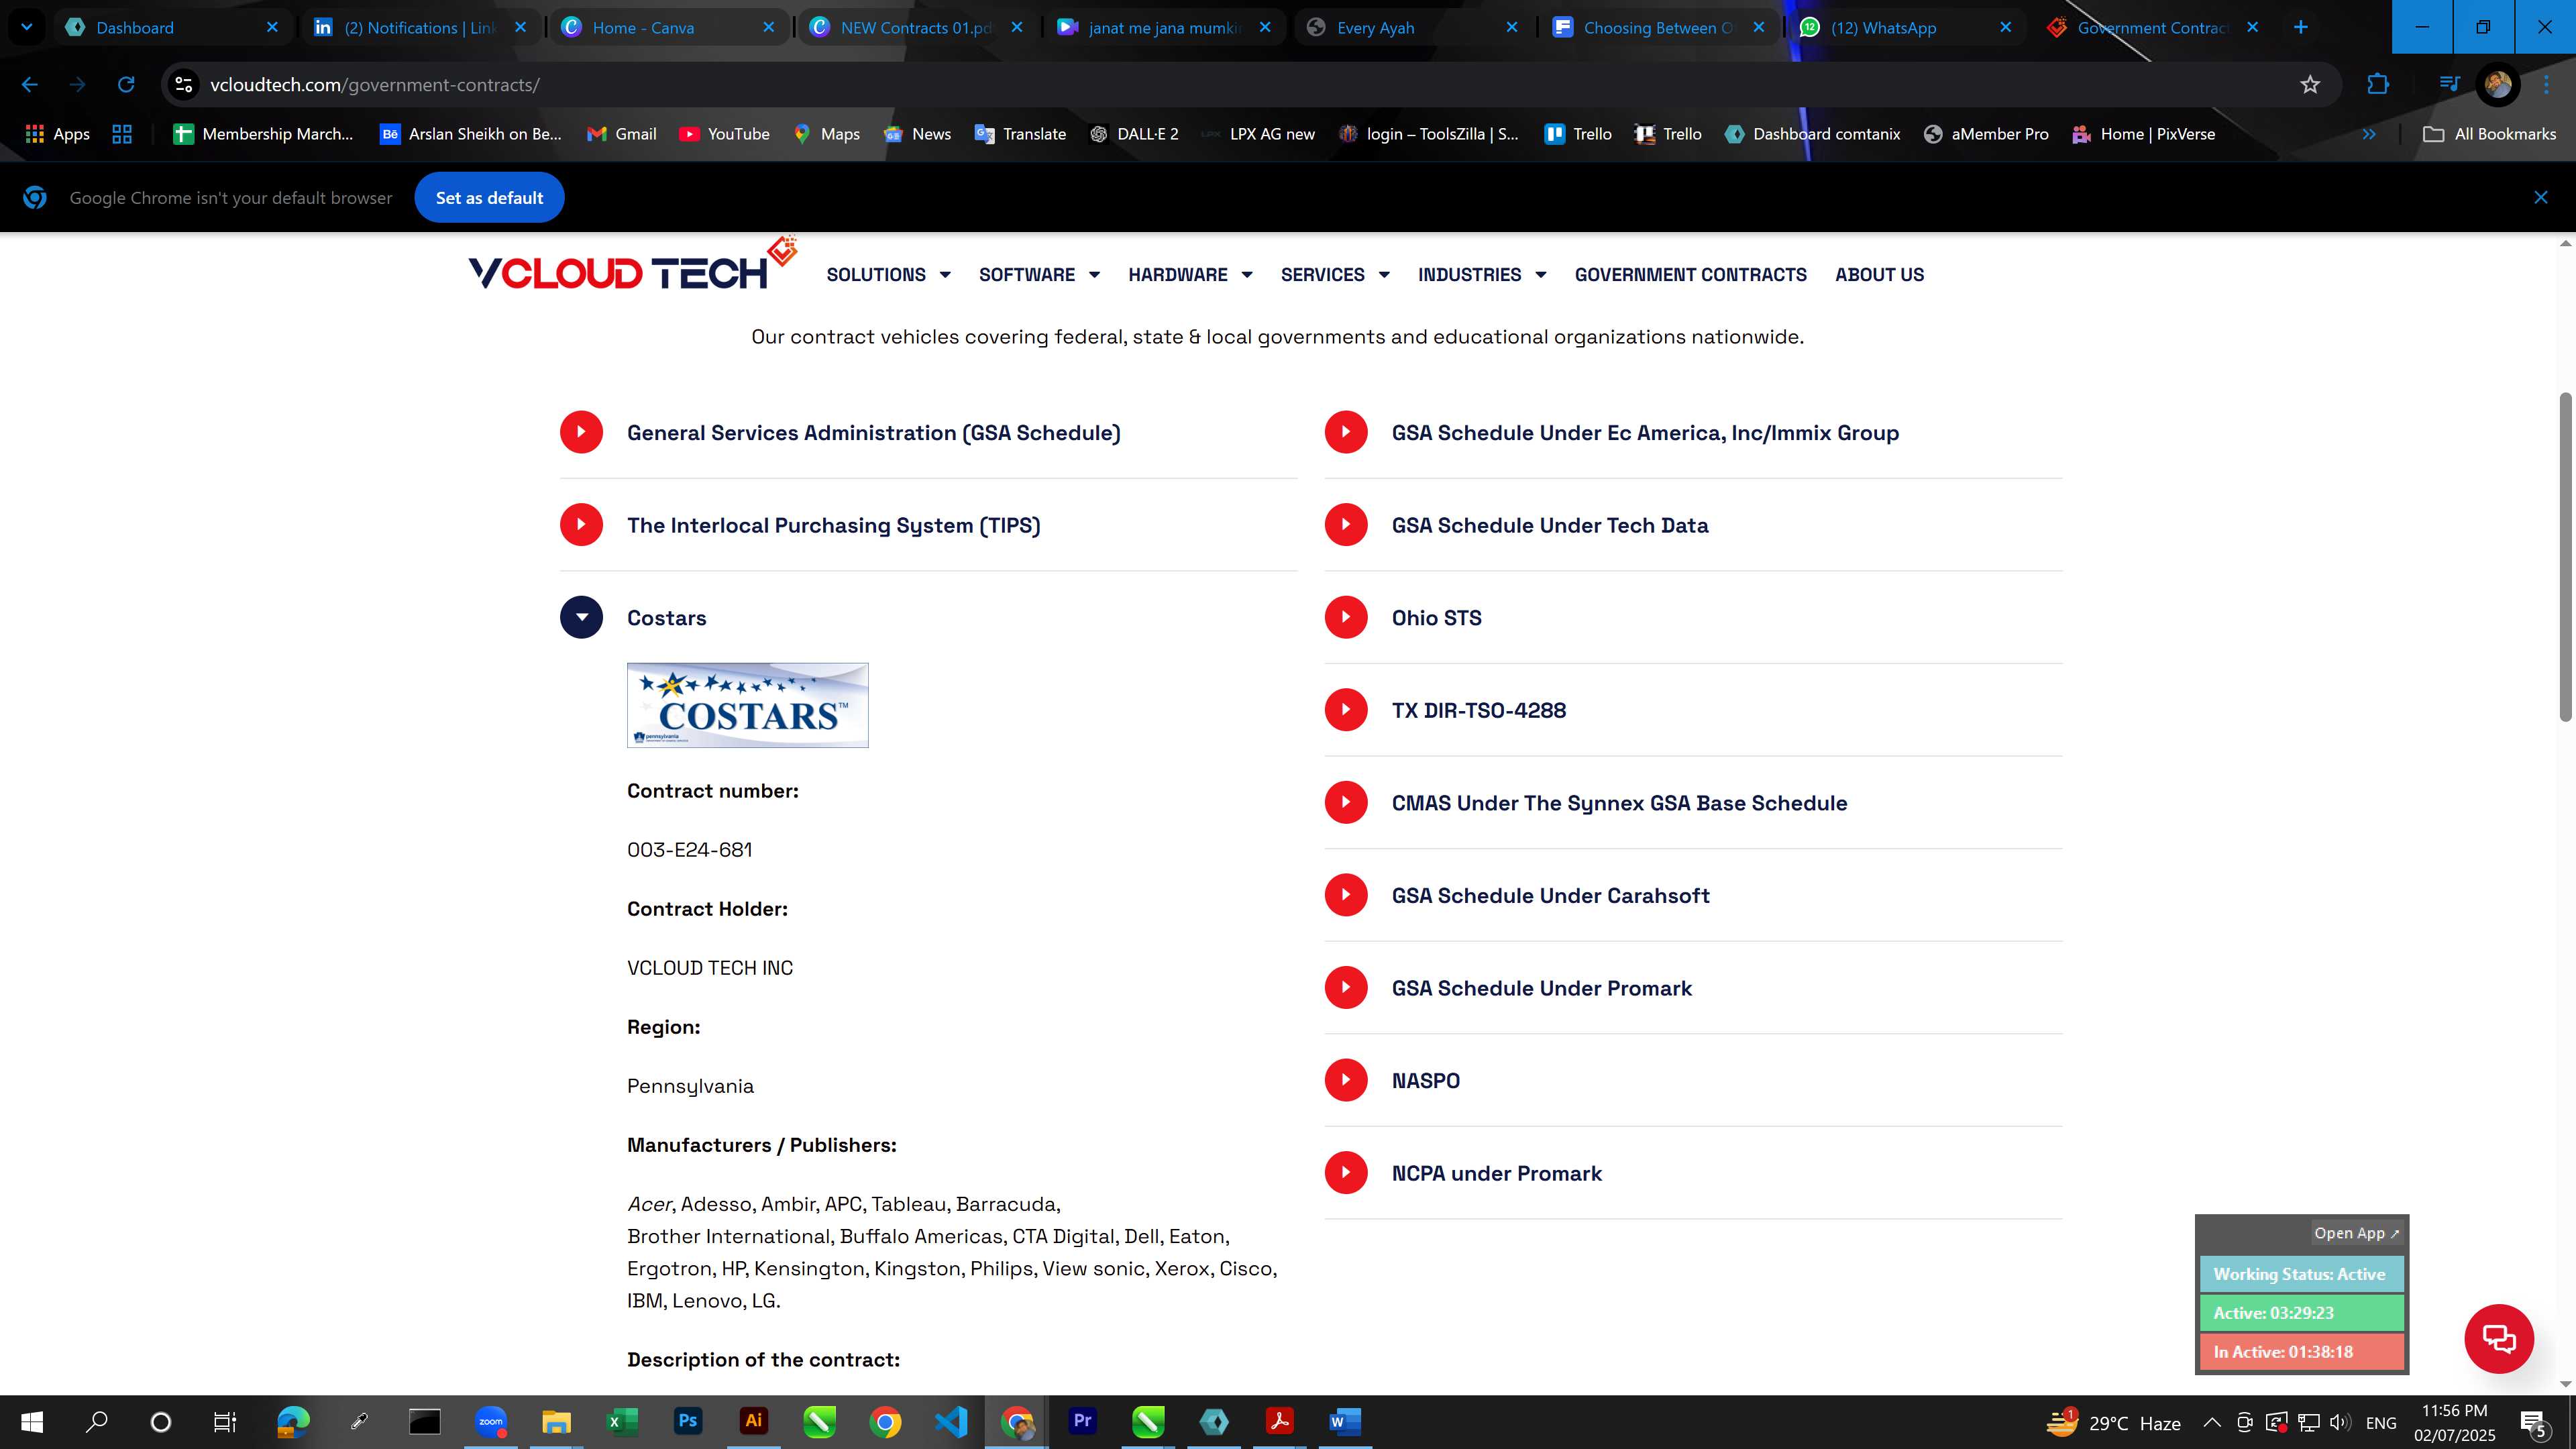Open the Chrome three-dot menu
Image resolution: width=2576 pixels, height=1449 pixels.
pyautogui.click(x=2546, y=84)
